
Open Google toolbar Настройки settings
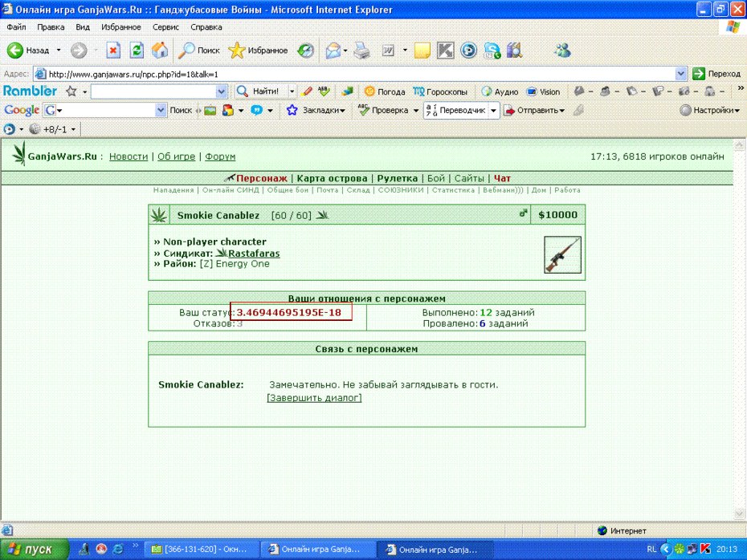coord(709,111)
